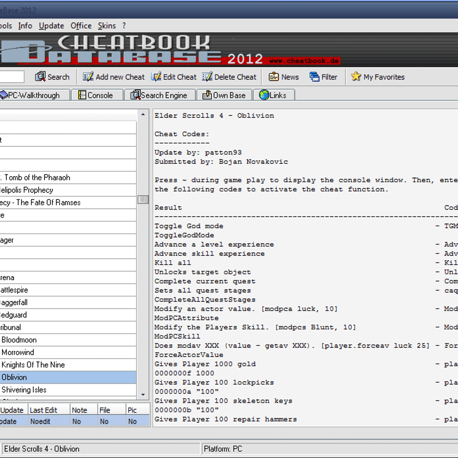Switch to the Search Engine tab

tap(160, 95)
